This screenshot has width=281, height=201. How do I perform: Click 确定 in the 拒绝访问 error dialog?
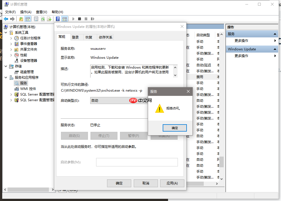(x=175, y=128)
